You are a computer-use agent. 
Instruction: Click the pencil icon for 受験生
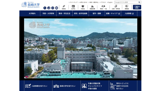(64, 6)
